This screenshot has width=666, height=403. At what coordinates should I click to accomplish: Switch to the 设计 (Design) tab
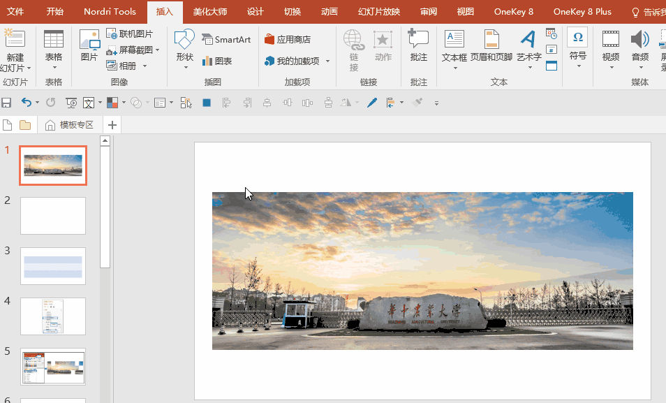coord(256,12)
